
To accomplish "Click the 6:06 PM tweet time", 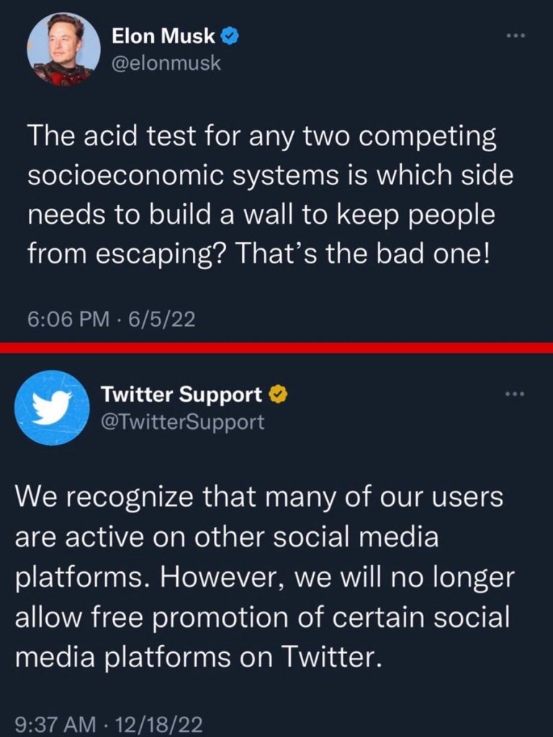I will [x=68, y=319].
